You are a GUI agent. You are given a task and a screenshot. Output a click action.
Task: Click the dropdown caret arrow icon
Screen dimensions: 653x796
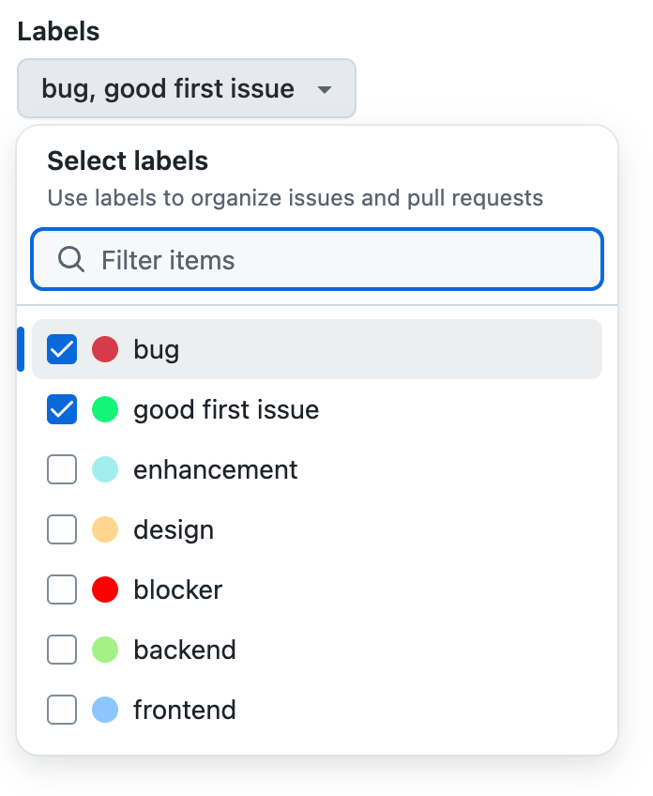click(325, 90)
